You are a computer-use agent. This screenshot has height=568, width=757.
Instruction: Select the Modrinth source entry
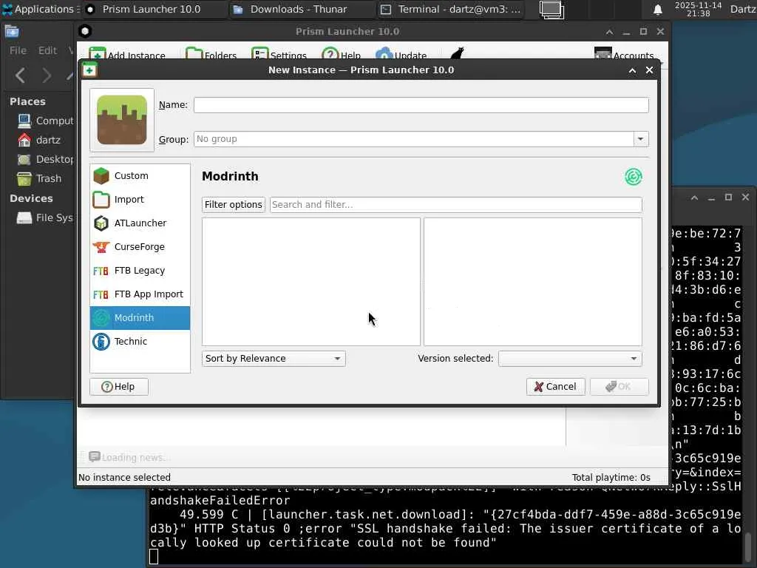click(x=140, y=318)
